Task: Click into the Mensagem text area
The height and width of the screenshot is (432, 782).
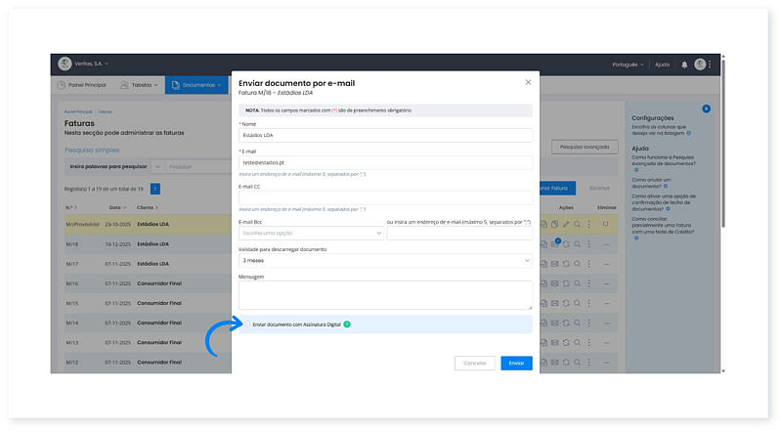Action: point(385,295)
